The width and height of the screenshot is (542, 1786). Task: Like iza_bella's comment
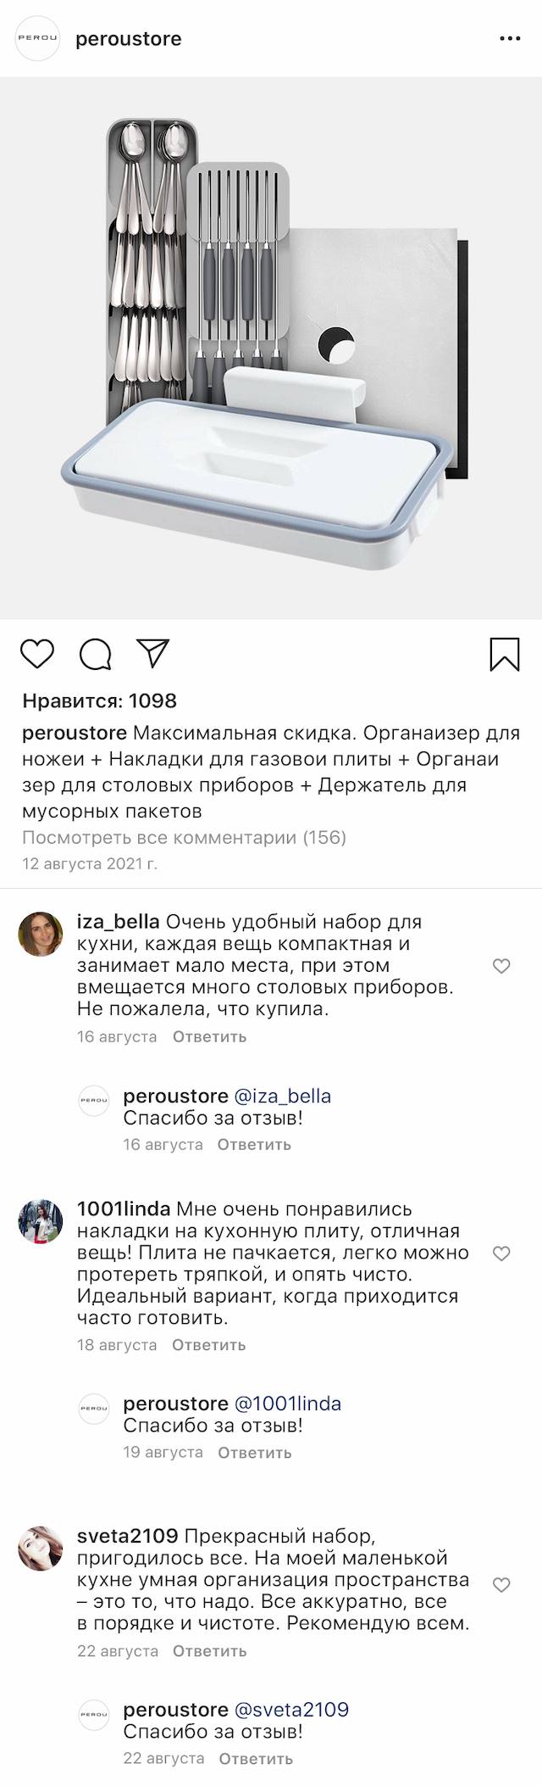(501, 966)
